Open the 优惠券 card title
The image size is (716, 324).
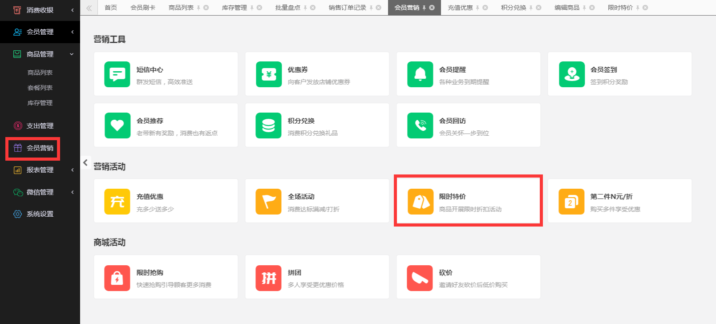pyautogui.click(x=298, y=70)
